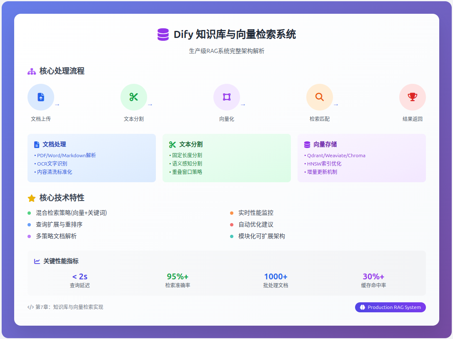Click the 固定长度分割 bullet
The width and height of the screenshot is (453, 339).
point(186,156)
